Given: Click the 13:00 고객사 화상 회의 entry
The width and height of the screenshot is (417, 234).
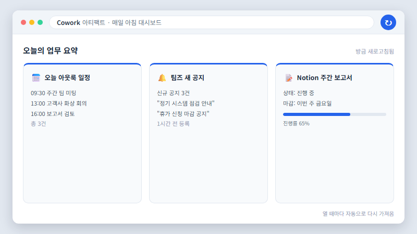Looking at the screenshot, I should 59,103.
